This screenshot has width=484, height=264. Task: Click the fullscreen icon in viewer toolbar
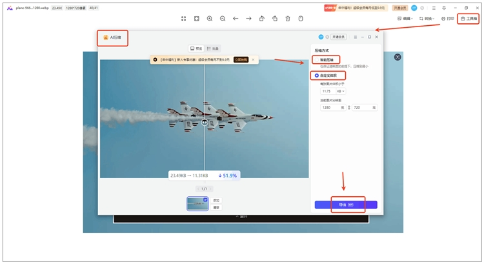(184, 19)
